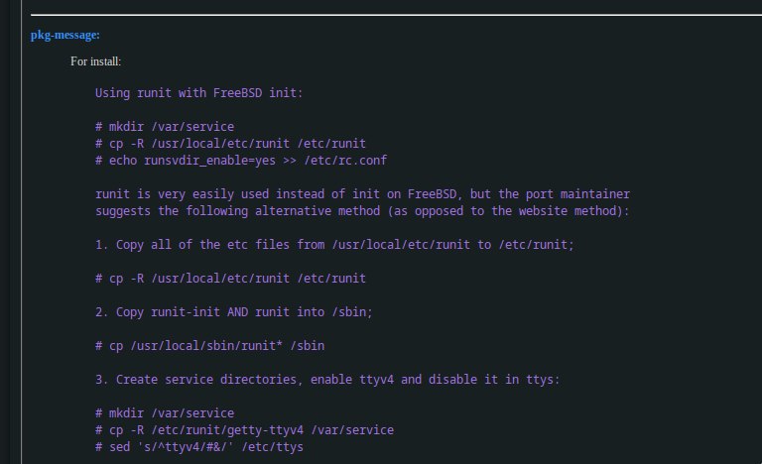Click the cp -R command above the echo line
762x464 pixels.
pyautogui.click(x=230, y=144)
